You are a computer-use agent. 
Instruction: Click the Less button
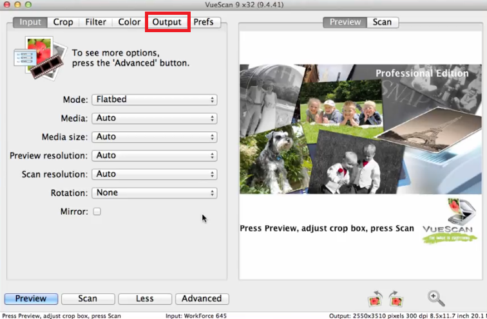pos(145,298)
